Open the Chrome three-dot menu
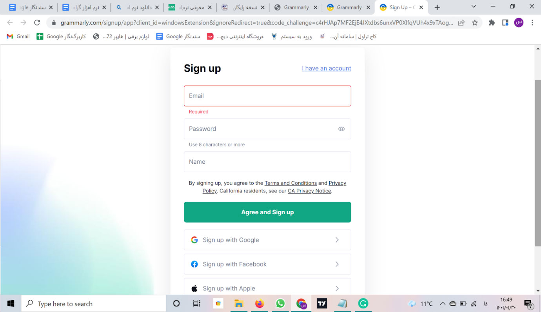The height and width of the screenshot is (312, 541). (x=532, y=23)
